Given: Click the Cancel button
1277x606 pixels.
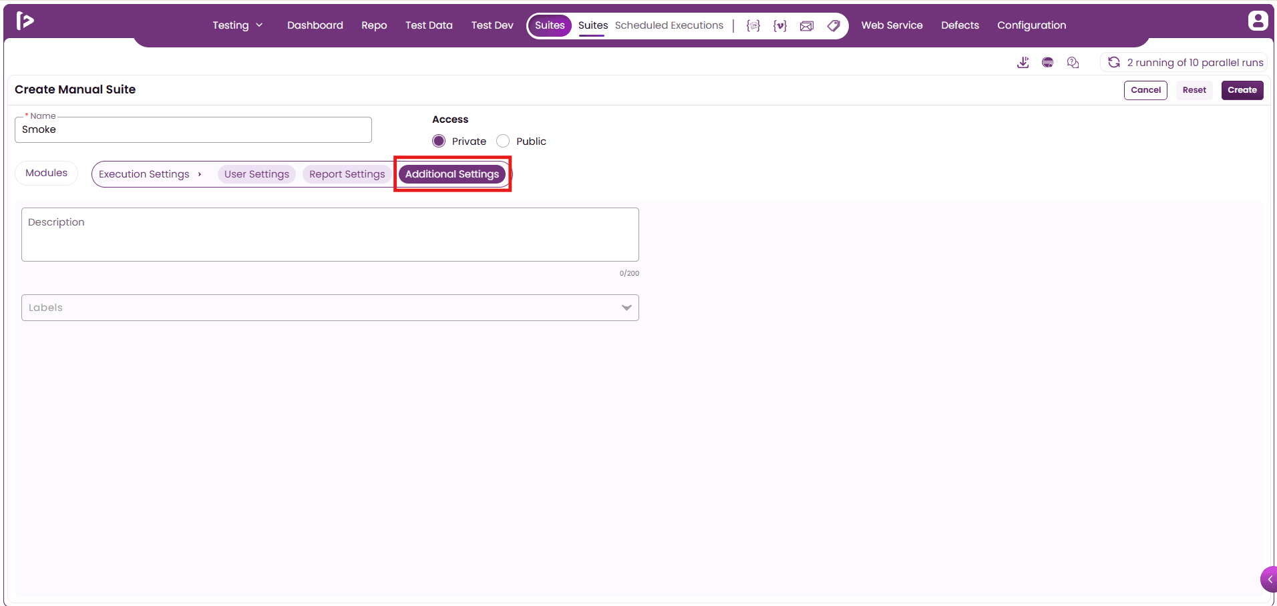Looking at the screenshot, I should click(1145, 90).
